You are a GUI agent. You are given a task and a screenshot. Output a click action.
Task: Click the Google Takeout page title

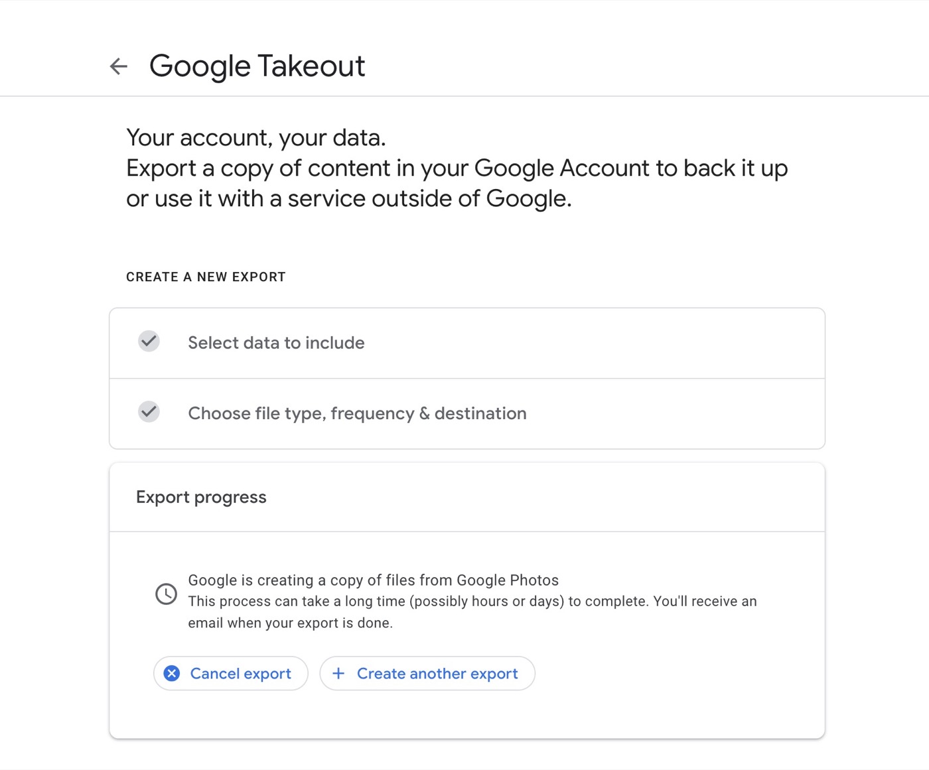(x=257, y=66)
